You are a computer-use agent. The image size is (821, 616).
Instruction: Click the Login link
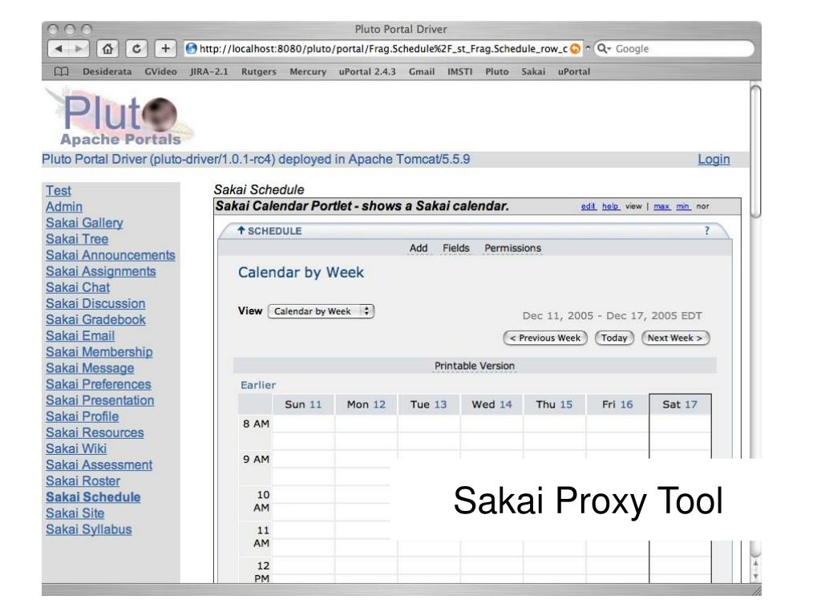coord(714,160)
